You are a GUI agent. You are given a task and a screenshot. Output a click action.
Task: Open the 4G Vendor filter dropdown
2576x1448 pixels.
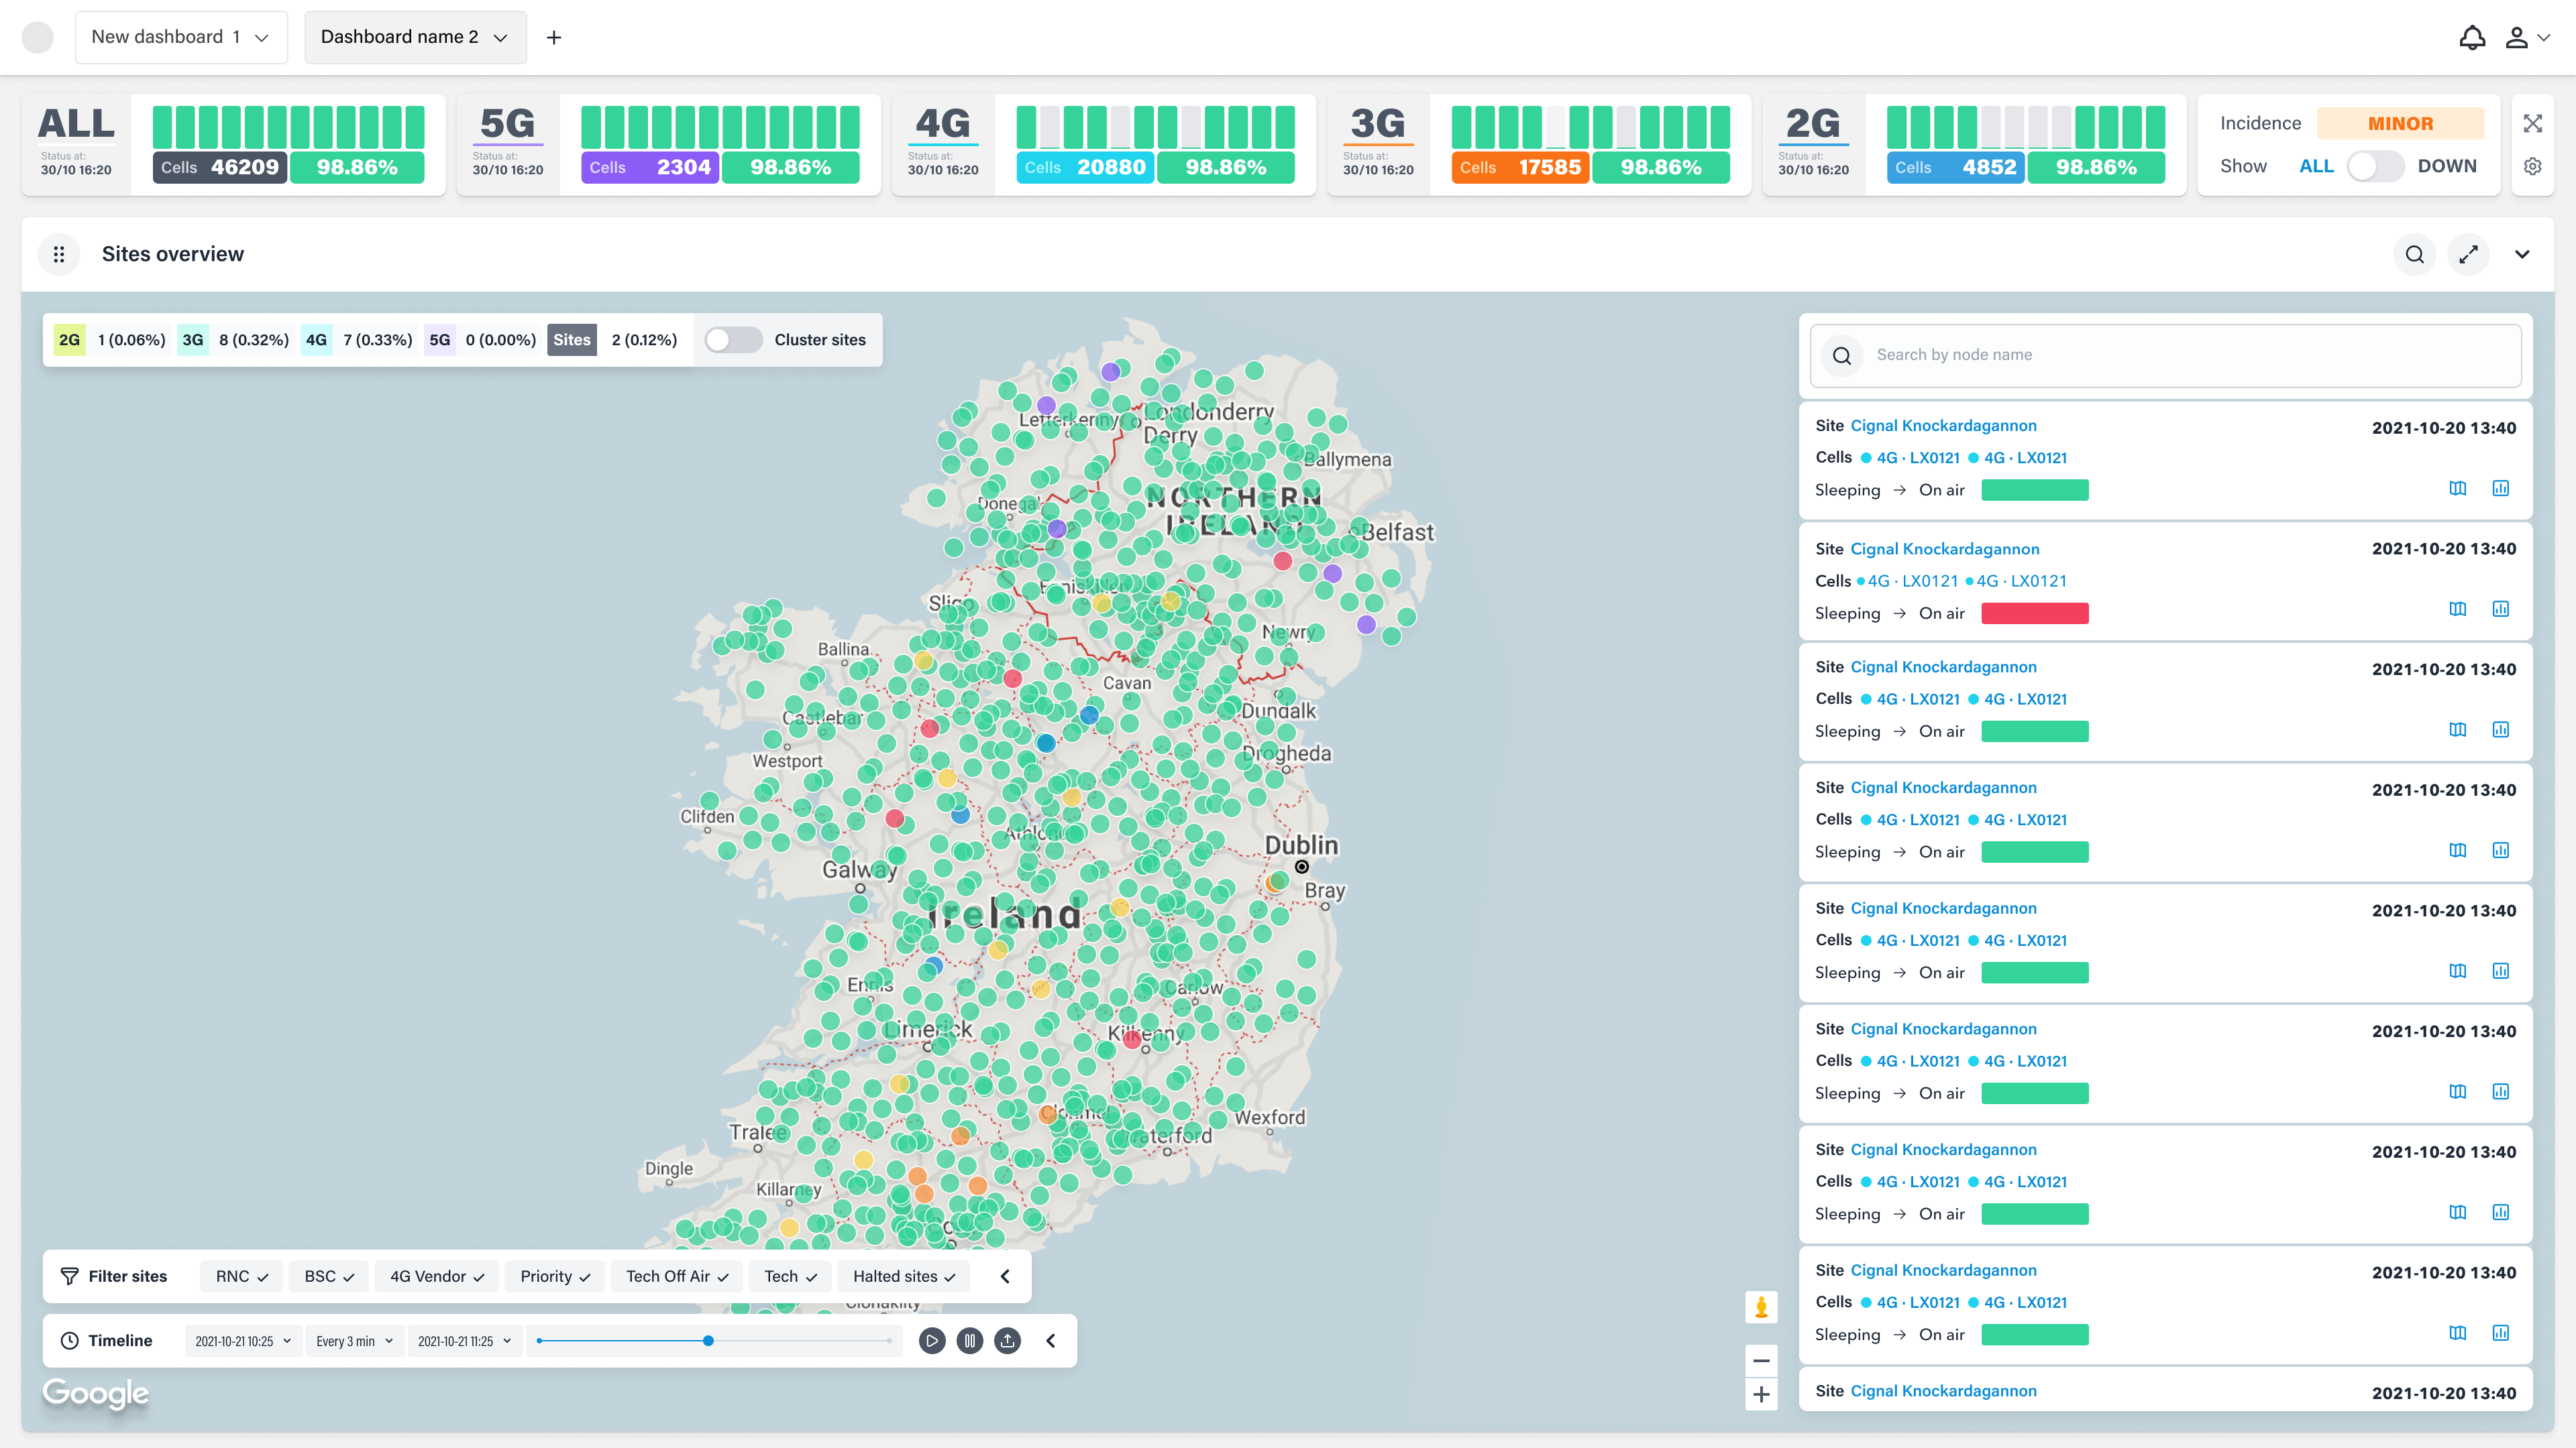436,1276
